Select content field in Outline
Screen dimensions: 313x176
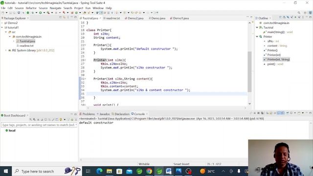point(275,46)
